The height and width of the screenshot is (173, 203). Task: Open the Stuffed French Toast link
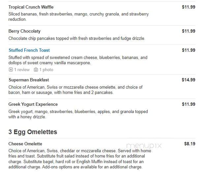pyautogui.click(x=29, y=50)
